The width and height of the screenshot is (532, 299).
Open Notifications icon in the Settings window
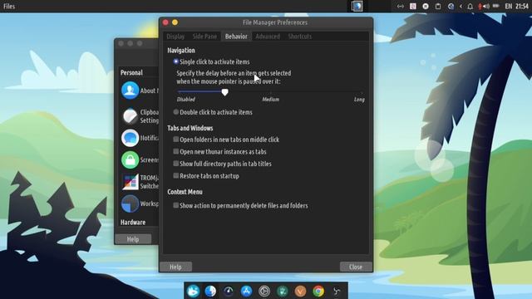point(130,138)
